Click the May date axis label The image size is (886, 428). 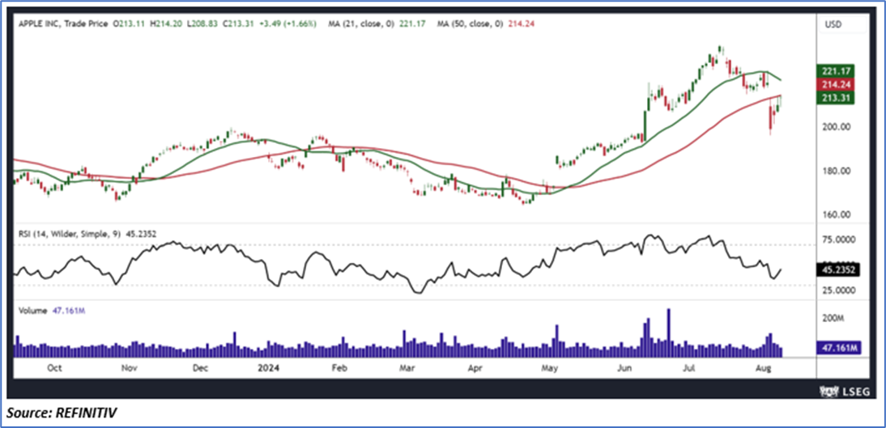point(549,368)
